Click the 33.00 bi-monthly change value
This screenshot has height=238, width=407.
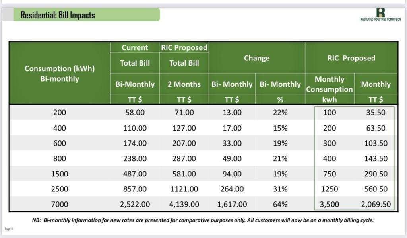click(x=232, y=143)
